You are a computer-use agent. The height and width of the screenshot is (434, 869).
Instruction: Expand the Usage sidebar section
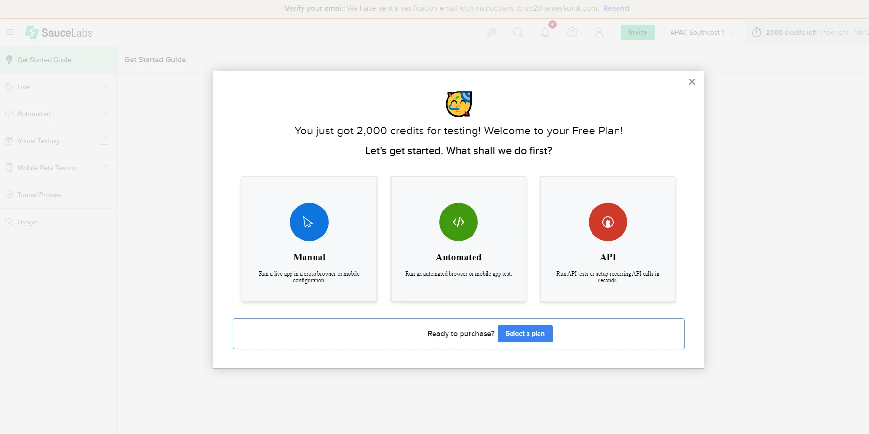click(105, 222)
